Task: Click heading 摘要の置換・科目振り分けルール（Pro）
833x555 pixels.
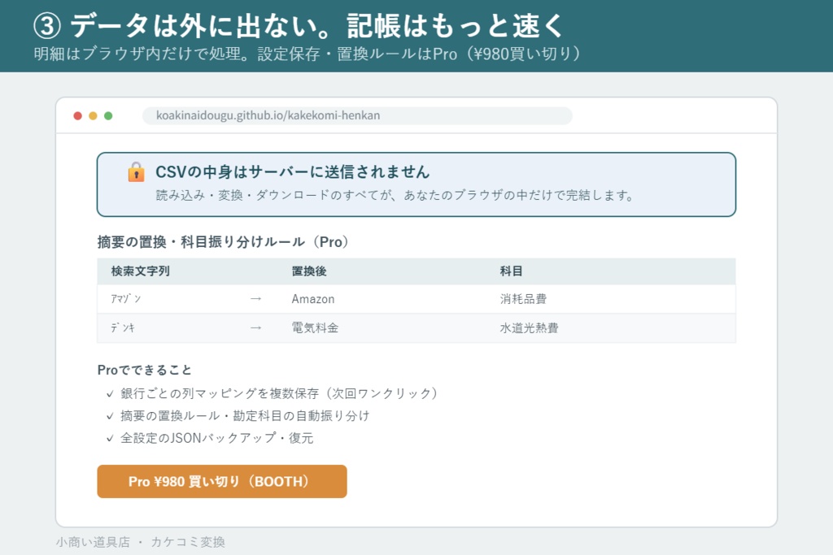Action: 223,242
